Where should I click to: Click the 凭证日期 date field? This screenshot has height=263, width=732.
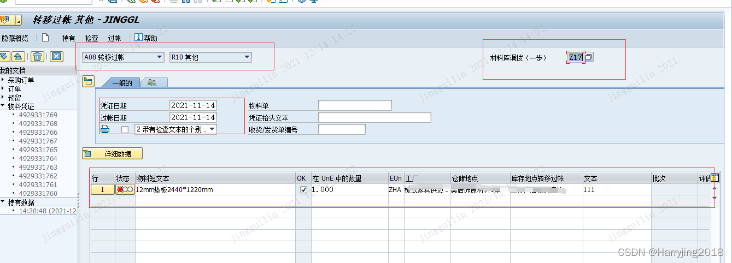[x=193, y=105]
